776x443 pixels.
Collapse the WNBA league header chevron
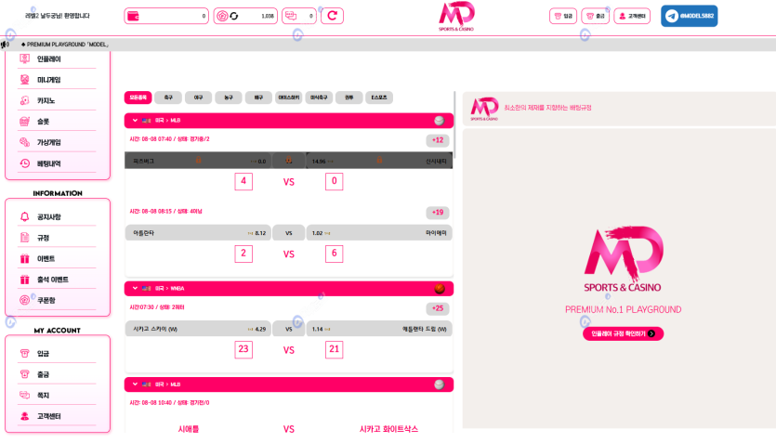[x=135, y=289]
